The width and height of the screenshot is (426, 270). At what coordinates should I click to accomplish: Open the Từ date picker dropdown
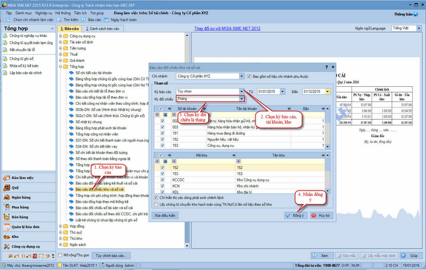(x=283, y=92)
